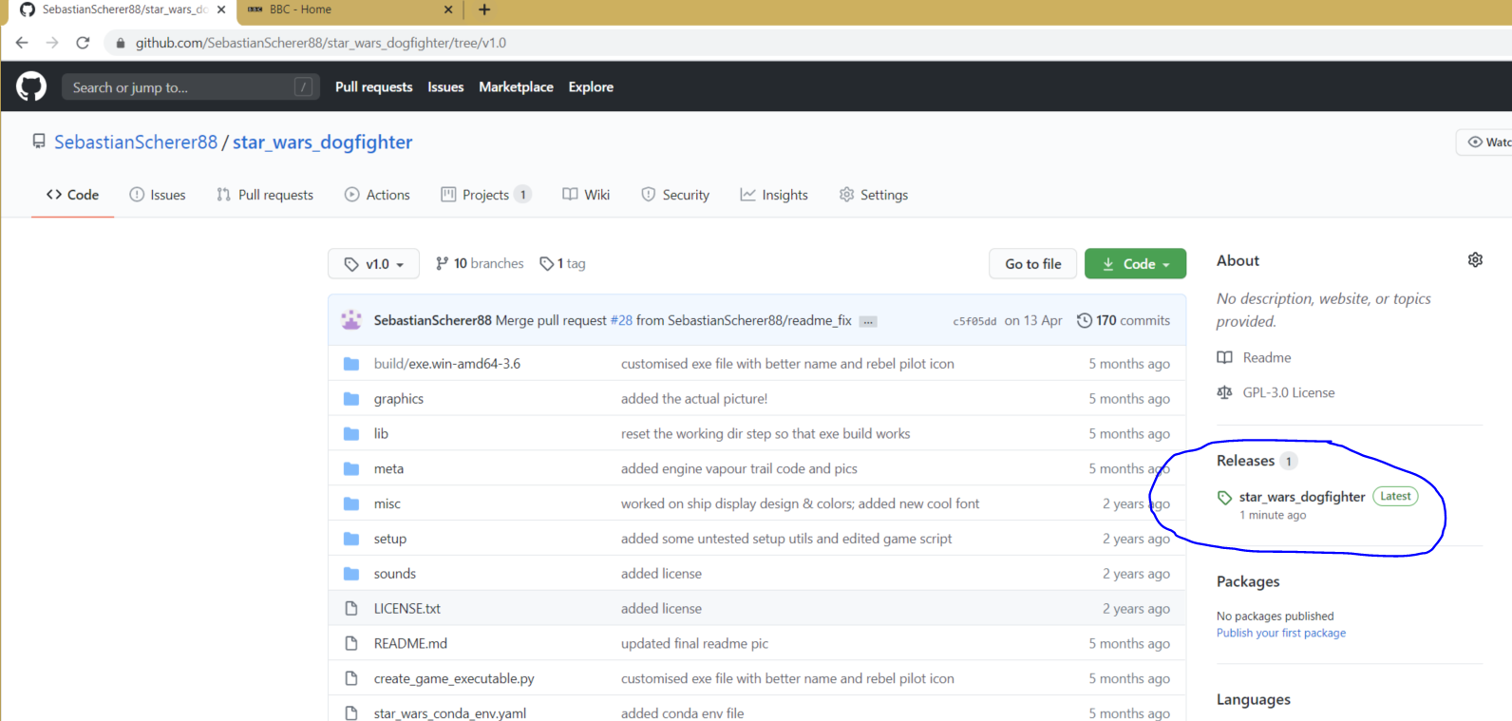Open a new browser tab with plus icon
Image resolution: width=1512 pixels, height=721 pixels.
[x=484, y=9]
